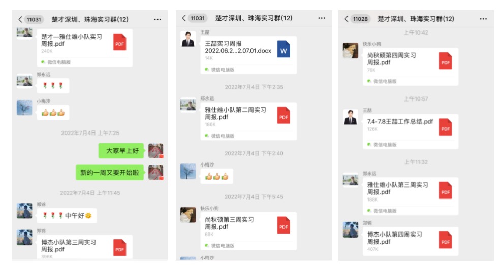Open three-dot menu in middle chat

[x=322, y=18]
